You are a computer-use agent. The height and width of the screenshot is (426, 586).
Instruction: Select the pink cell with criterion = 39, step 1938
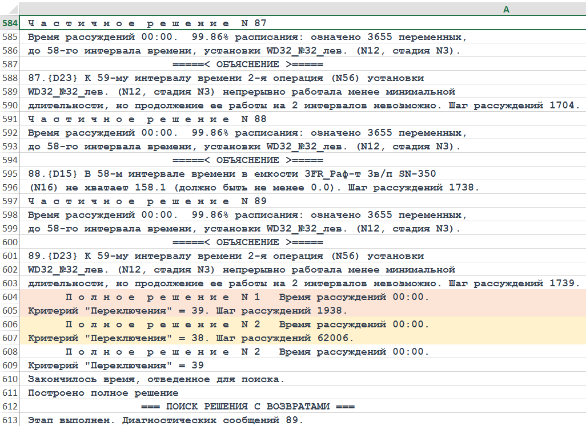coord(187,311)
